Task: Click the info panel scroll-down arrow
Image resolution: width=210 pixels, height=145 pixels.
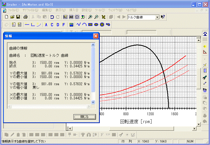Action: click(93, 102)
